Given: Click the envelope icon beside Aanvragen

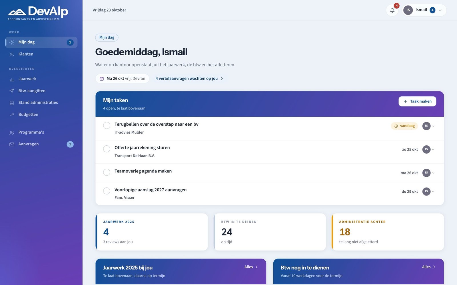Looking at the screenshot, I should 12,144.
